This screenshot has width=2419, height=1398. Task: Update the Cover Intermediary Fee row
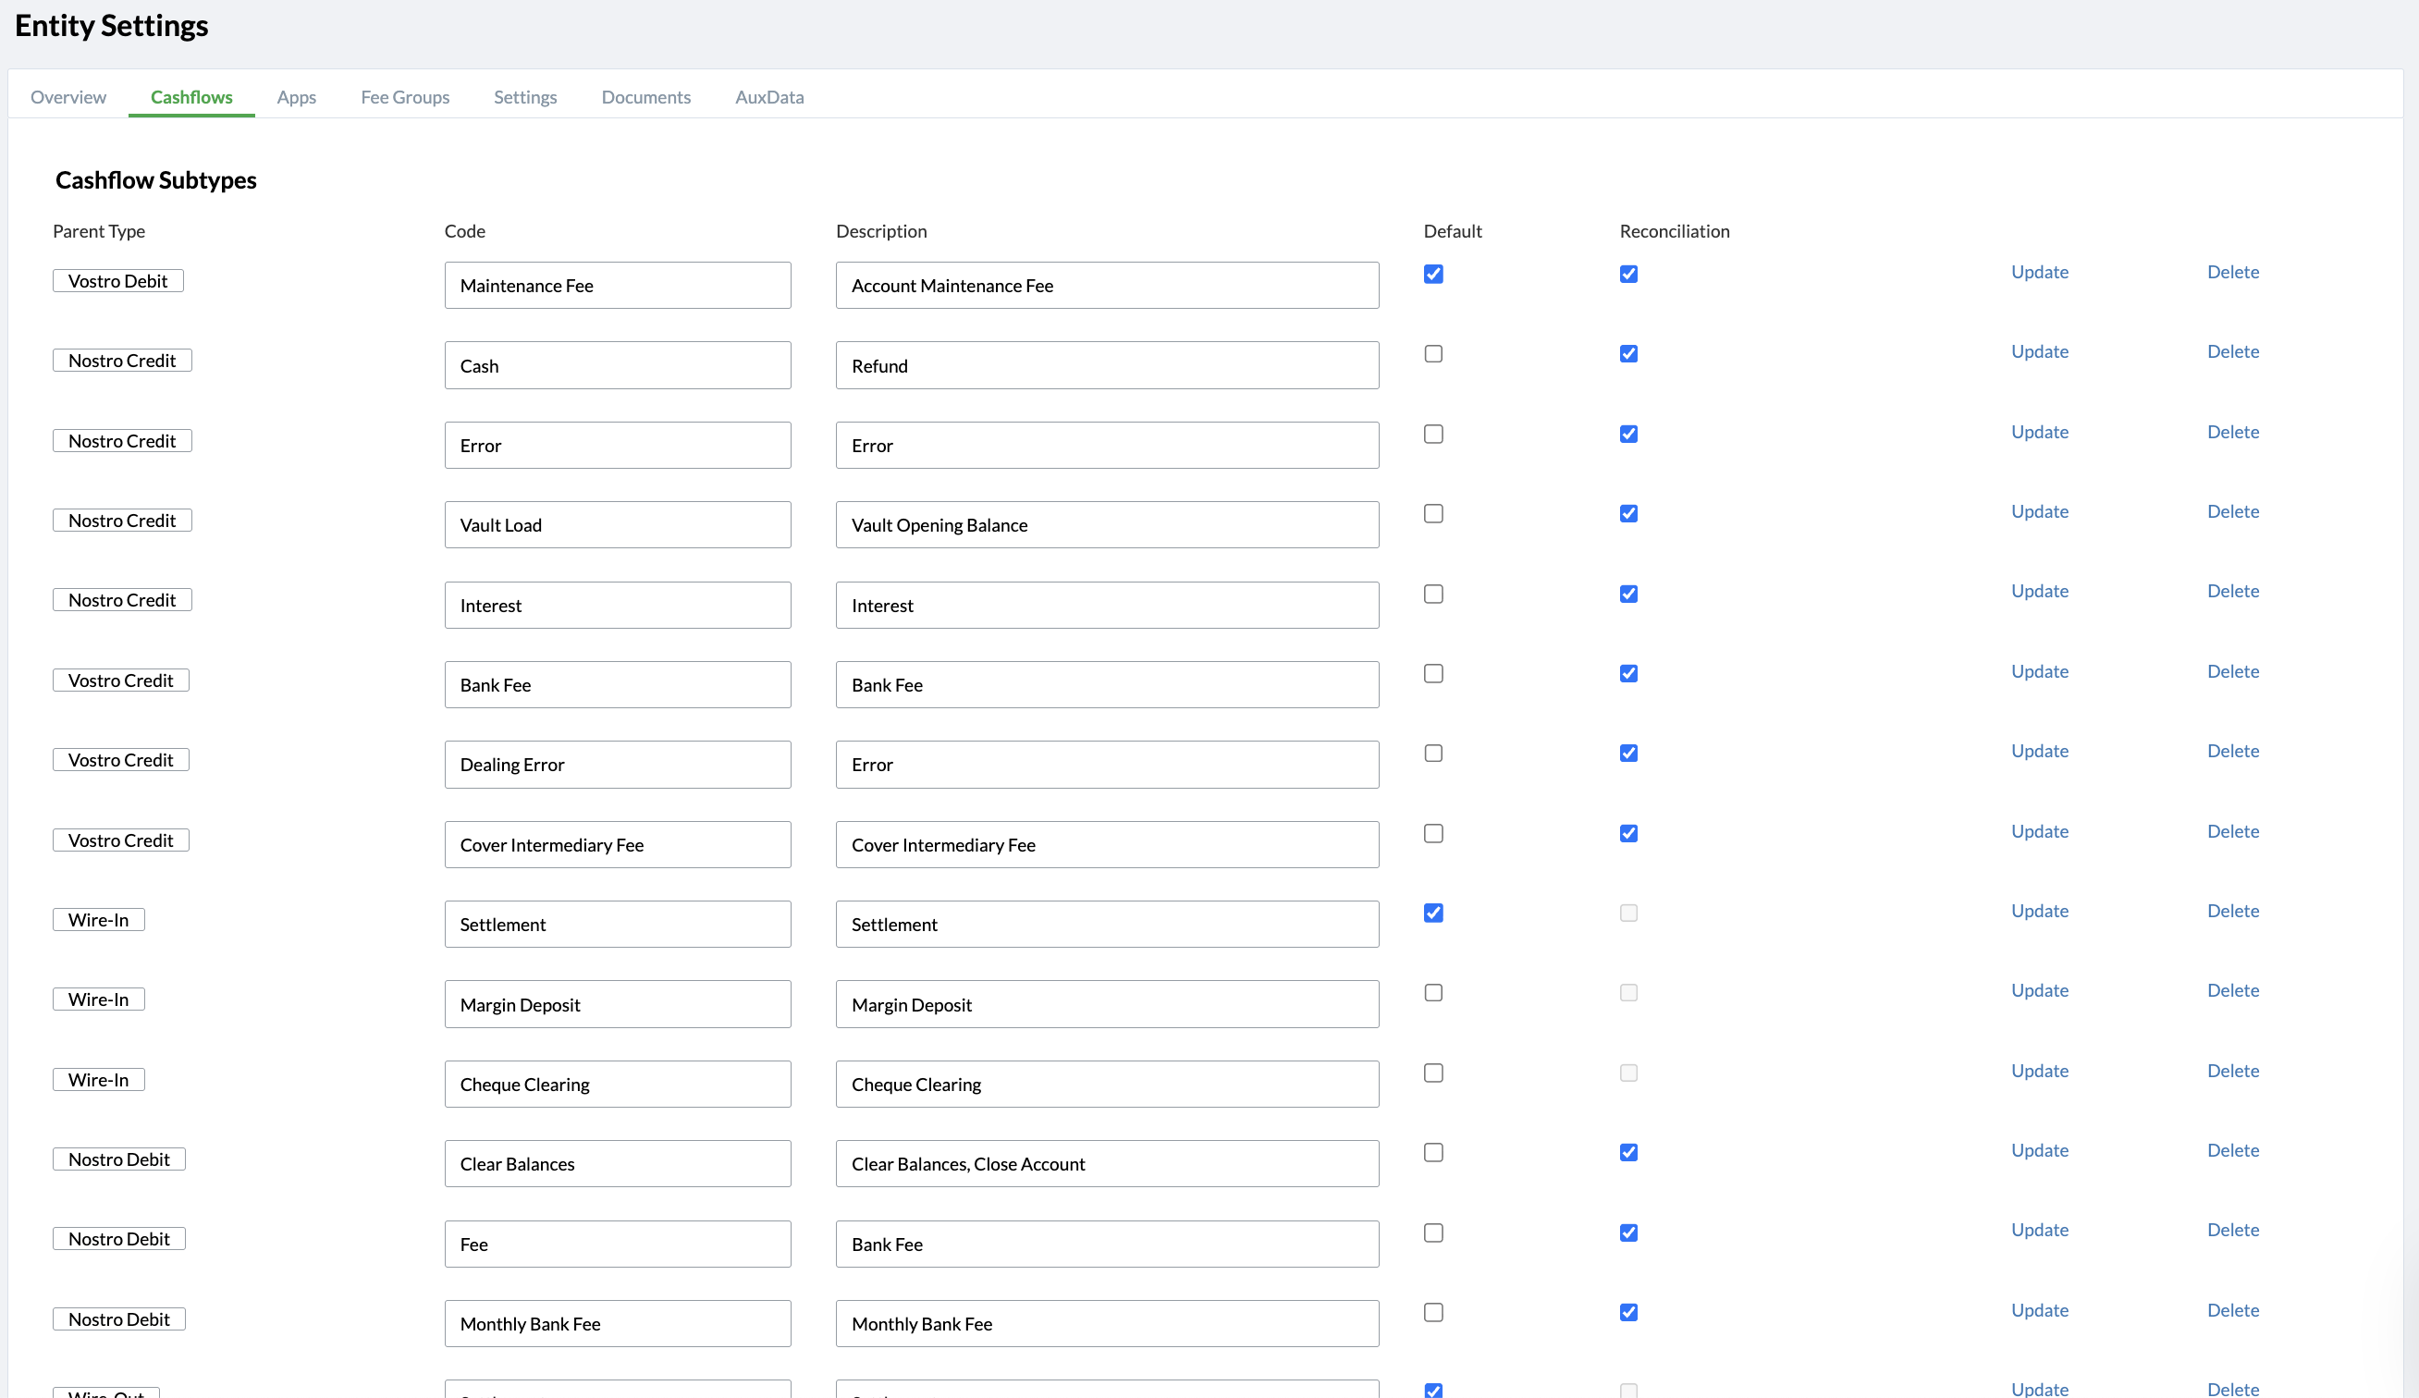2039,831
